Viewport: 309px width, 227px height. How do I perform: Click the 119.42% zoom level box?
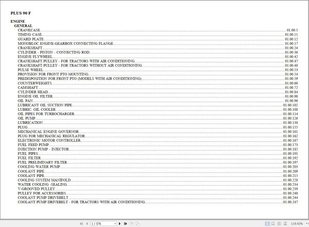(x=297, y=223)
